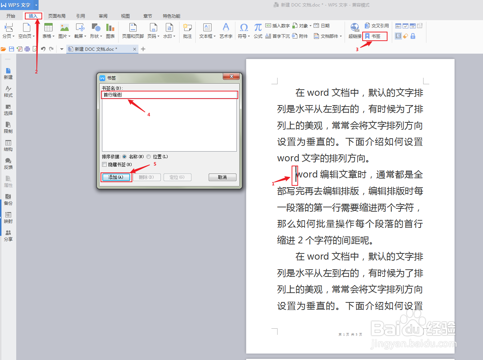Switch to the 页面布局 ribbon tab
This screenshot has width=483, height=360.
[x=57, y=15]
